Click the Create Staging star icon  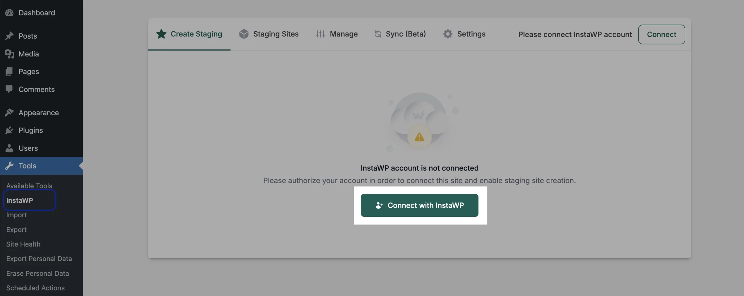(161, 34)
